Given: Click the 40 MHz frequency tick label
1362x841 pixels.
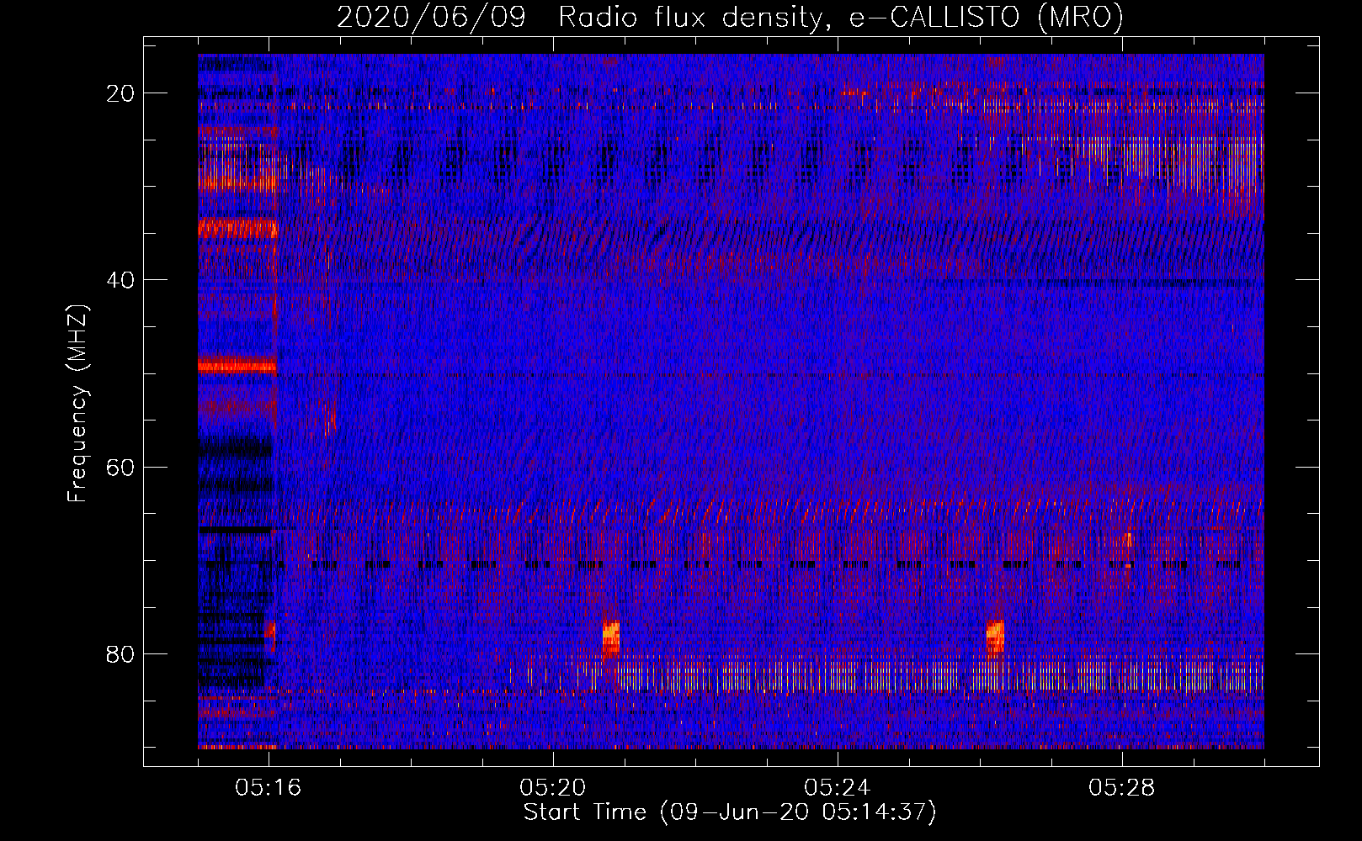Looking at the screenshot, I should tap(121, 280).
